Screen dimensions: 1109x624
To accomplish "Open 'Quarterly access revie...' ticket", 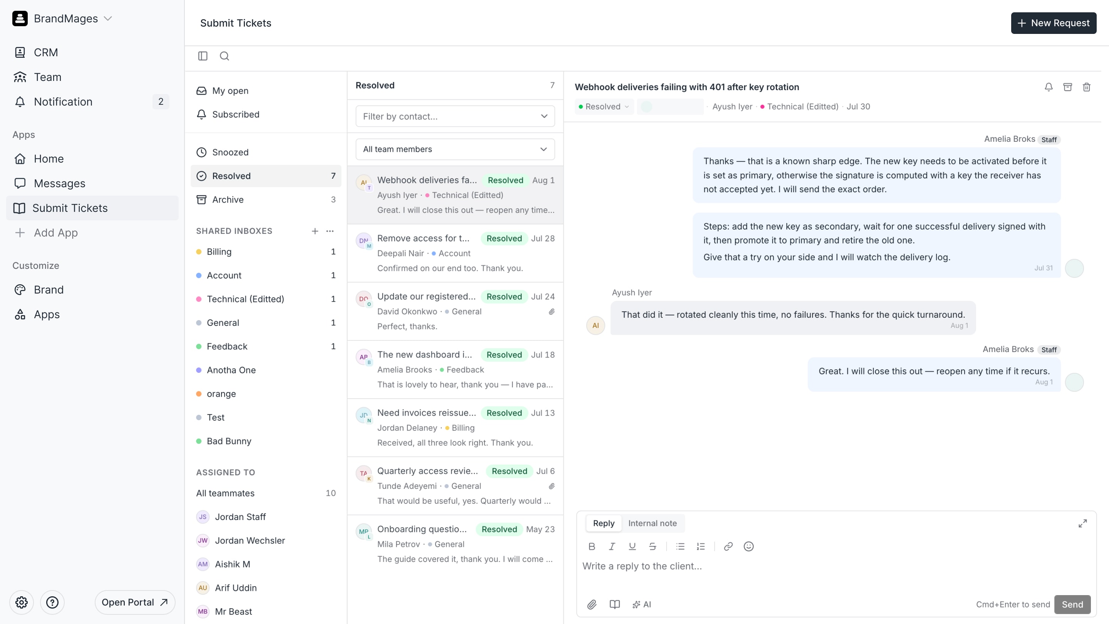I will tap(456, 486).
